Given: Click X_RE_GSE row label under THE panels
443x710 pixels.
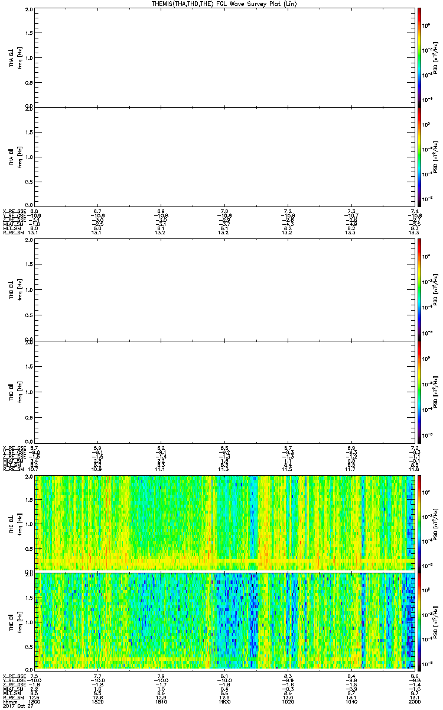Looking at the screenshot, I should (14, 676).
